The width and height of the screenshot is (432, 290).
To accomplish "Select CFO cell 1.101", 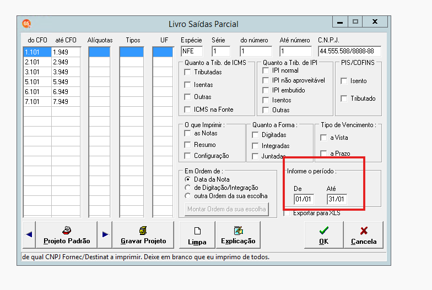I will coord(37,52).
